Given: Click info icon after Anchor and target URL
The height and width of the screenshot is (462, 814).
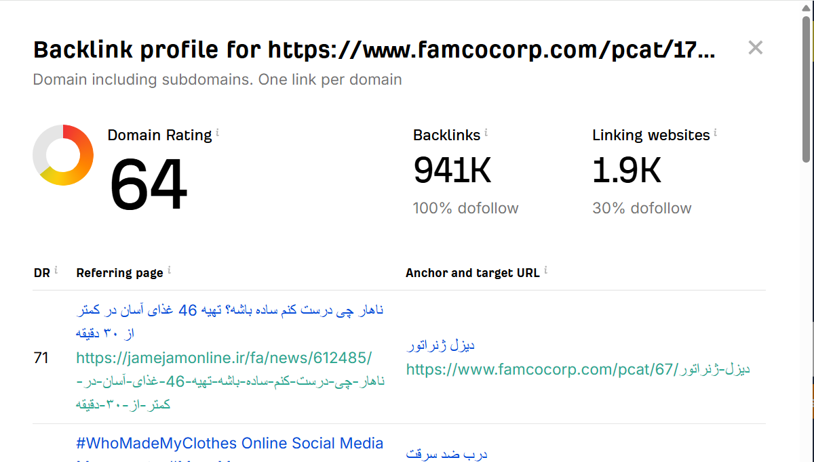Looking at the screenshot, I should (x=545, y=270).
